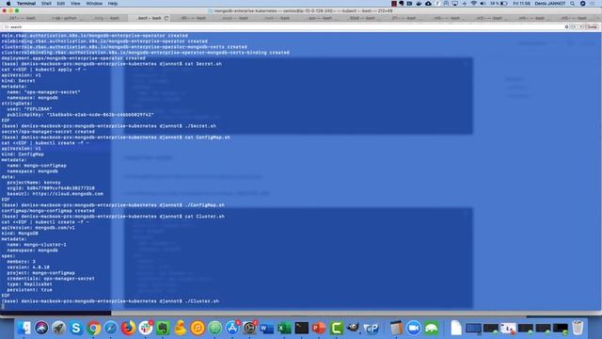Open the App Store from the Dock
Viewport: 602px width, 339px height.
tap(232, 328)
